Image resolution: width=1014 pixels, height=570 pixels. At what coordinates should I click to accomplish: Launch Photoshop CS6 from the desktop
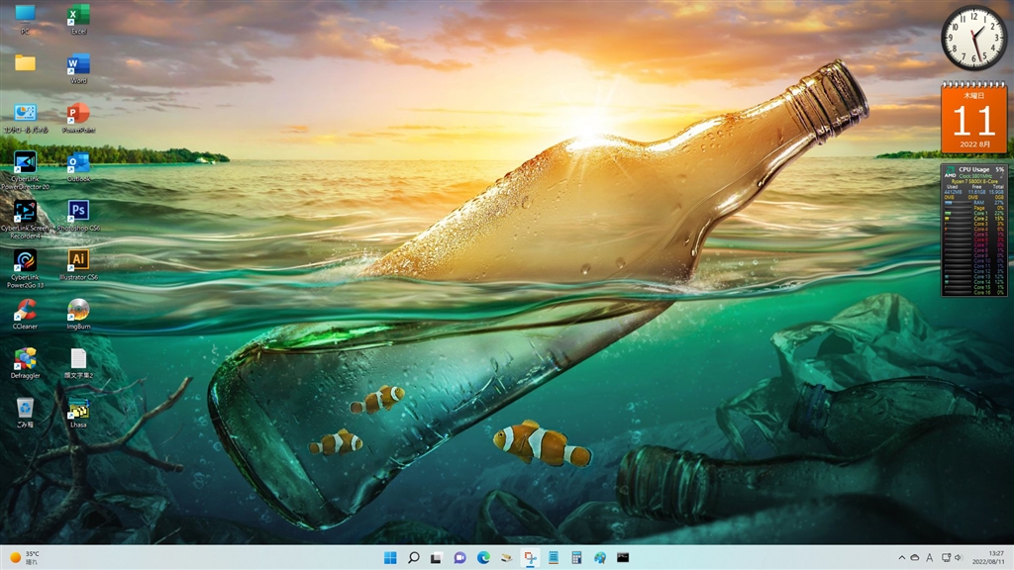[78, 212]
